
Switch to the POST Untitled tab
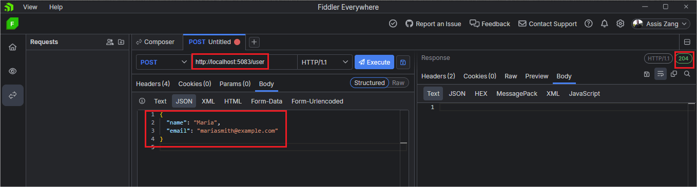pos(215,42)
